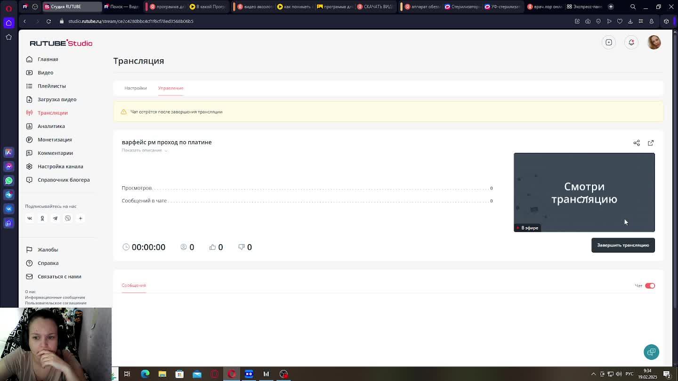
Task: Open Opera sidebar bookmarks star icon
Action: tap(8, 37)
